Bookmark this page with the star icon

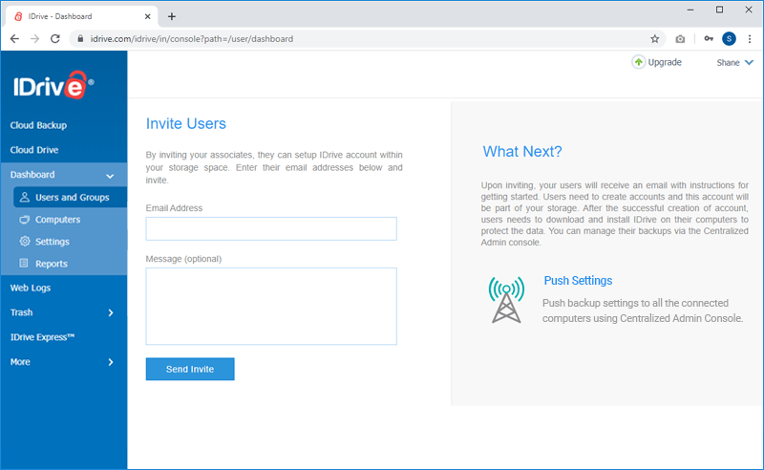click(655, 39)
